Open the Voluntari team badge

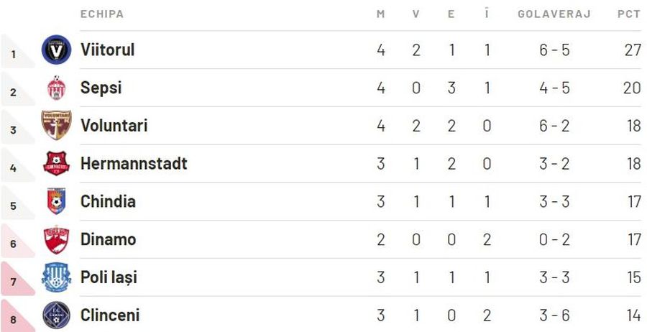[x=57, y=125]
